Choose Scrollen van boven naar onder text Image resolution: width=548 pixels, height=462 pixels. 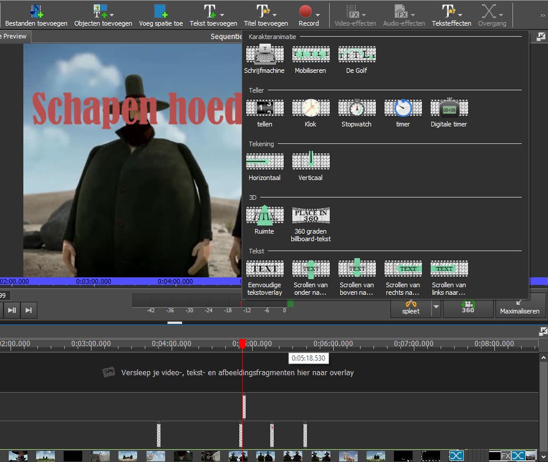[x=357, y=278]
